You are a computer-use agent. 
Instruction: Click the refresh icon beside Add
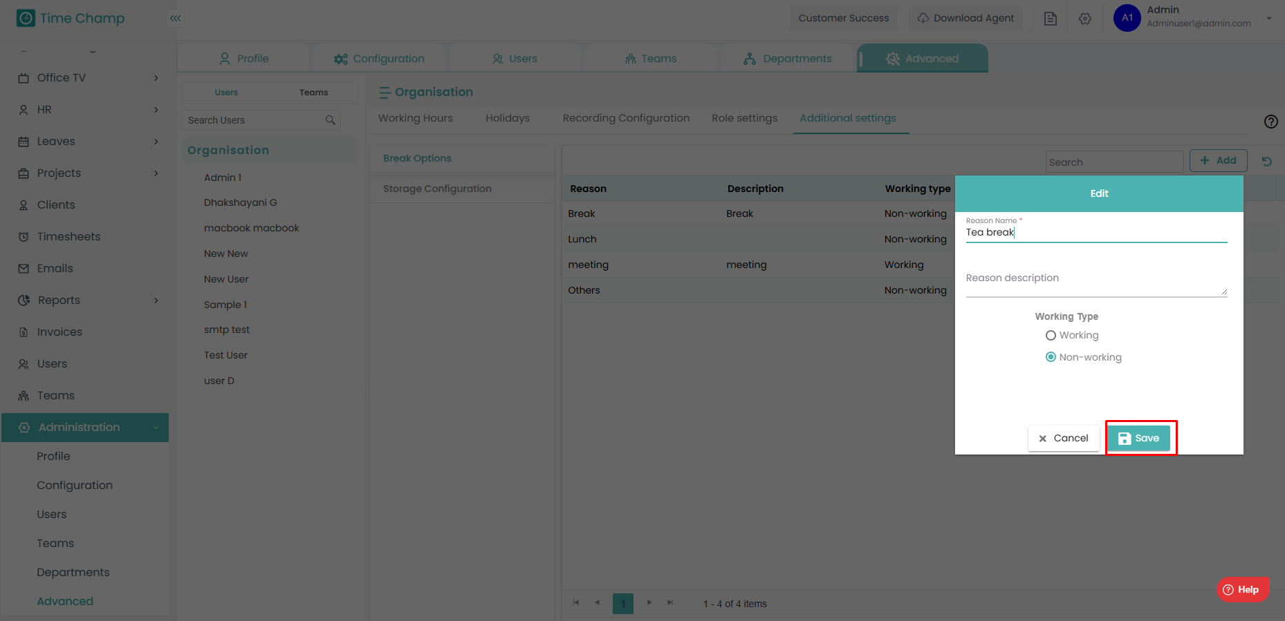click(1266, 161)
